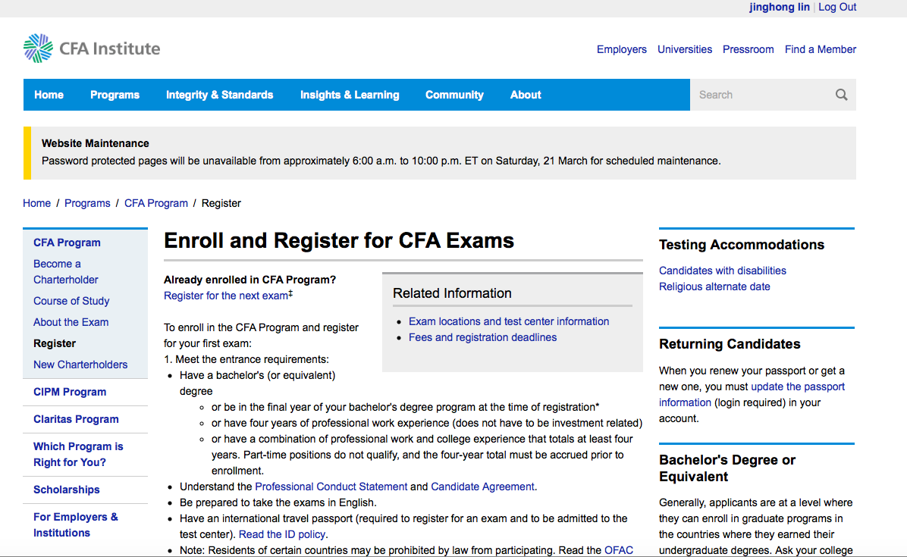Open the Community nav menu

point(454,95)
